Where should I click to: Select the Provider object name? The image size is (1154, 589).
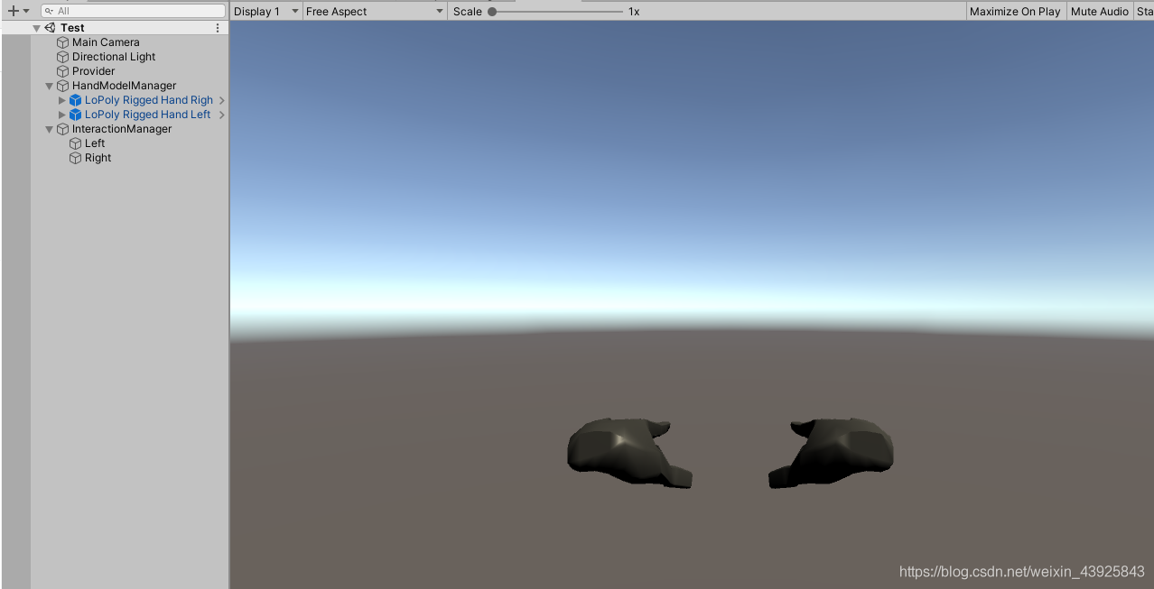click(94, 71)
